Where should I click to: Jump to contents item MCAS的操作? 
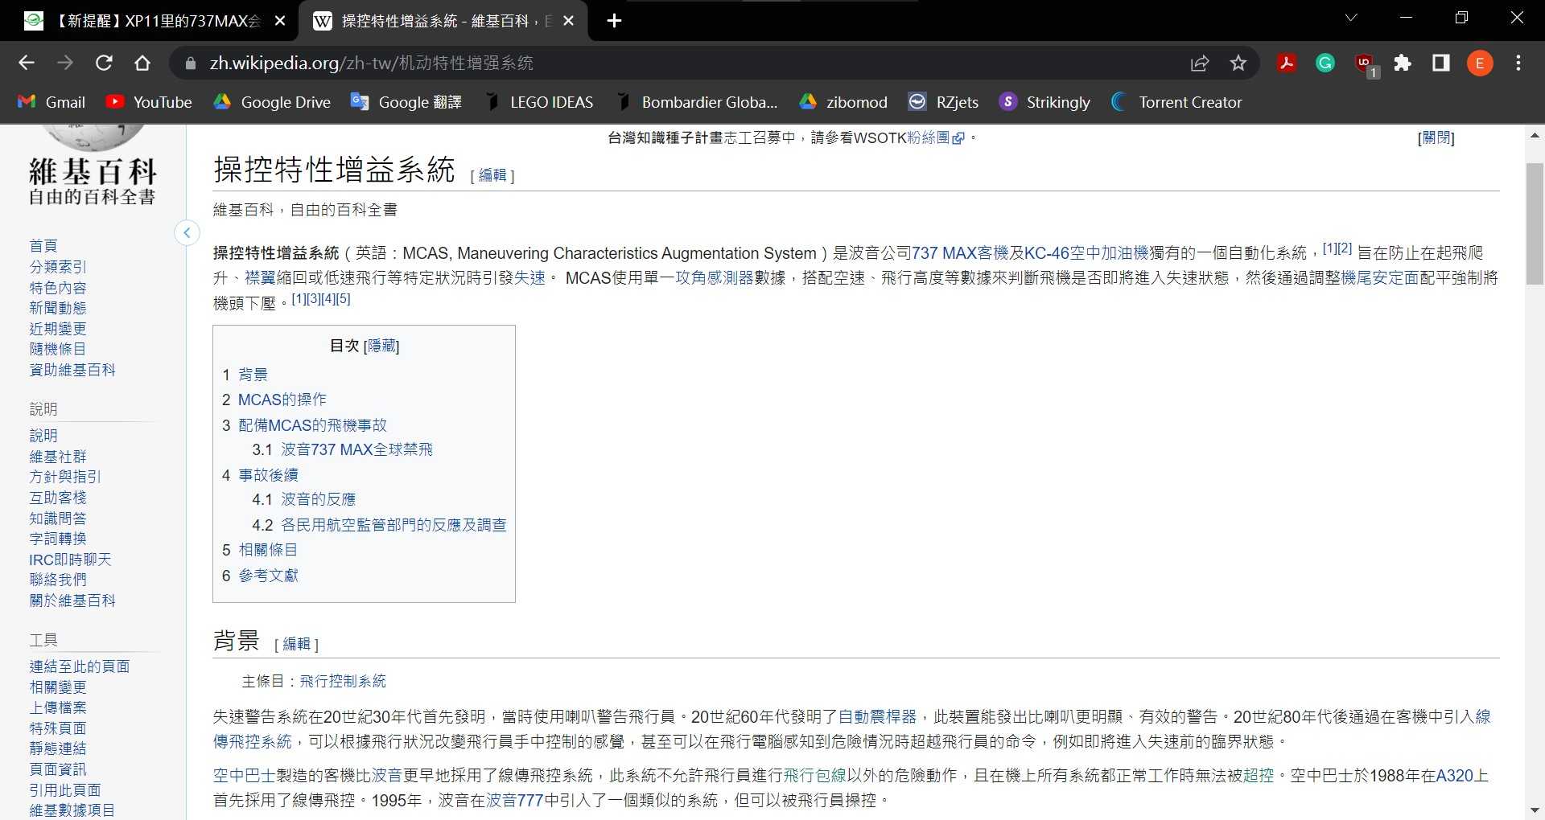tap(282, 400)
